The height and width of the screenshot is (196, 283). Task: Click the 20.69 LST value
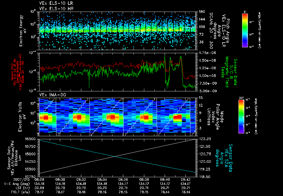[39, 188]
